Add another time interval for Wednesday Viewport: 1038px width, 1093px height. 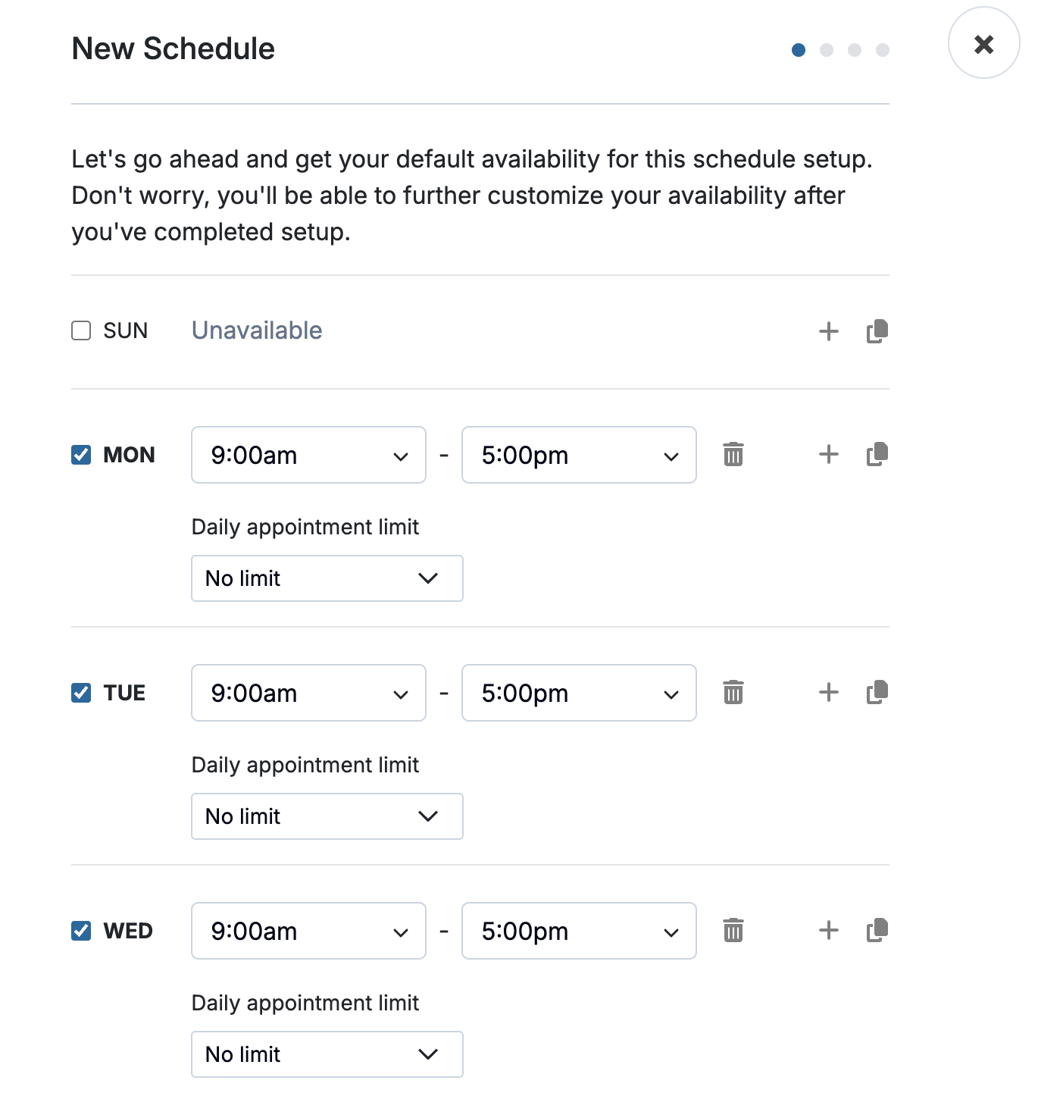point(829,931)
